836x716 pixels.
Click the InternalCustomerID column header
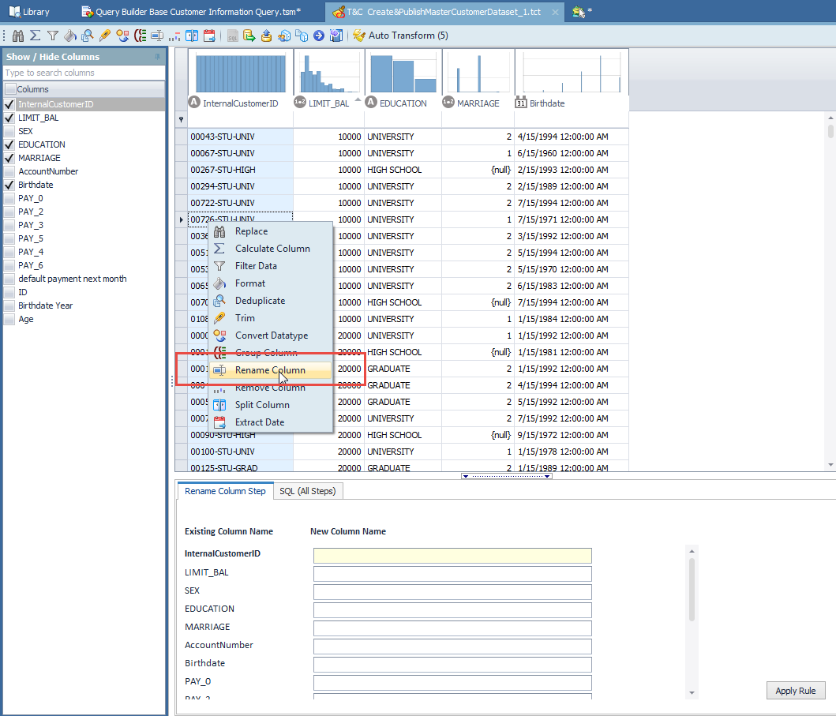[241, 103]
